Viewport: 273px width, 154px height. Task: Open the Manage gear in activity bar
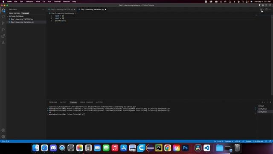3,136
